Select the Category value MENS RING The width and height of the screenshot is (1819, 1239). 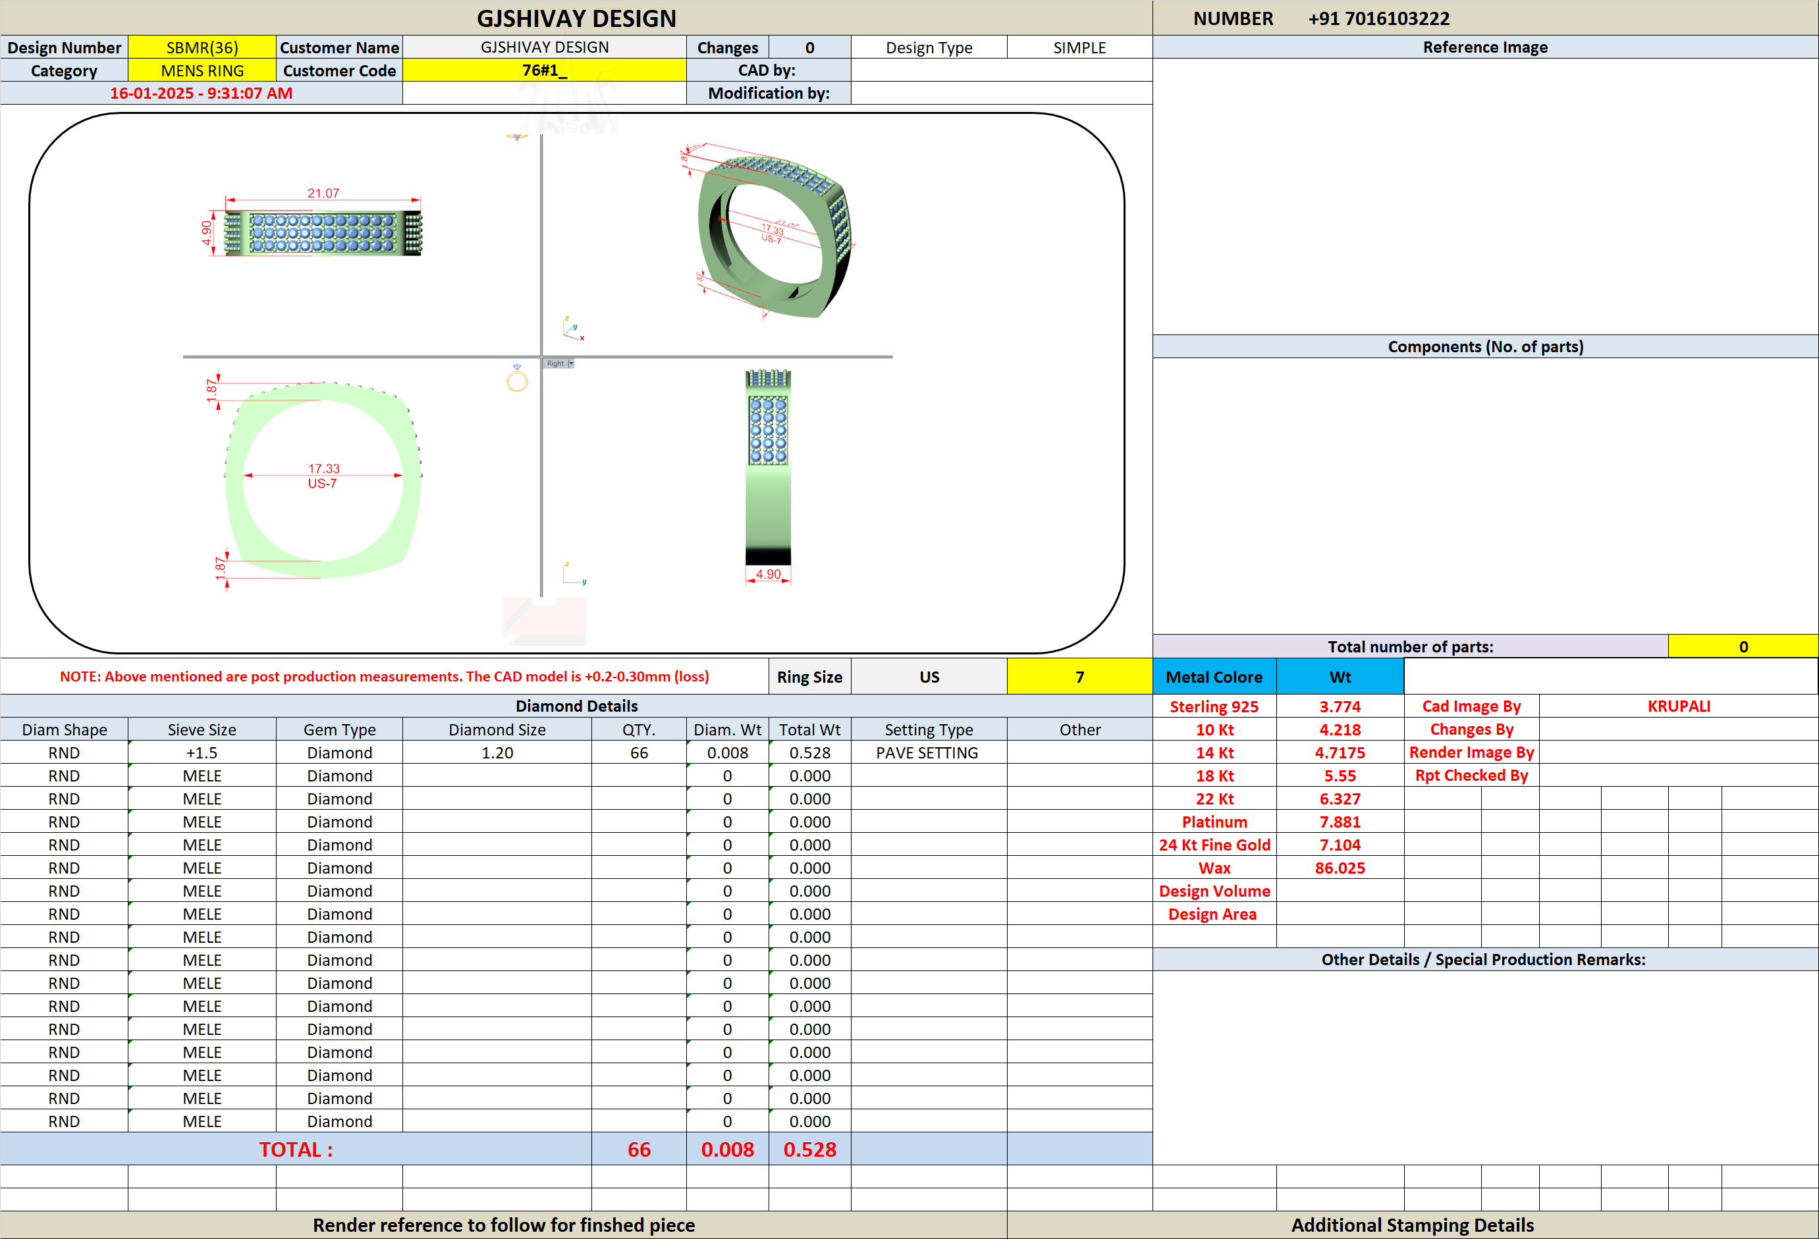(x=202, y=70)
